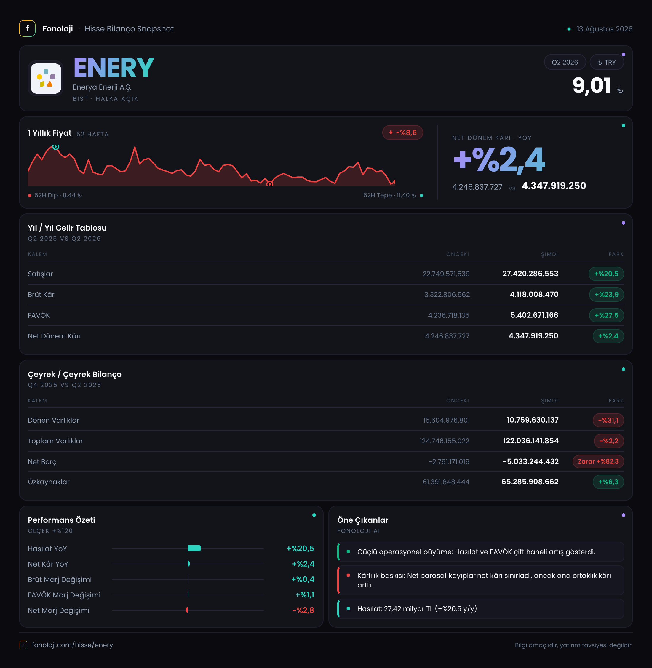The width and height of the screenshot is (652, 668).
Task: Click the -%31,1 Dönen Varlıklar badge
Action: click(x=608, y=420)
